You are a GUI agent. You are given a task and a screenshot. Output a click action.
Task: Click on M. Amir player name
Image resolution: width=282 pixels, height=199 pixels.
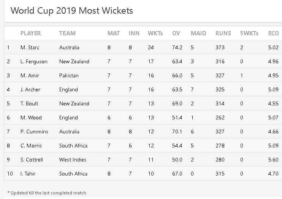[30, 75]
